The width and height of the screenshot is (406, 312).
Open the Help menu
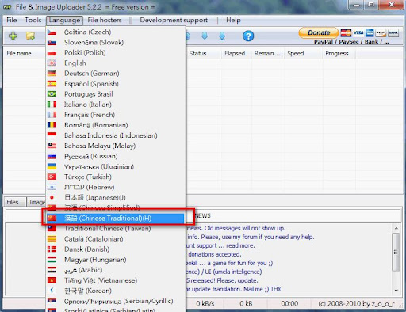pyautogui.click(x=233, y=20)
